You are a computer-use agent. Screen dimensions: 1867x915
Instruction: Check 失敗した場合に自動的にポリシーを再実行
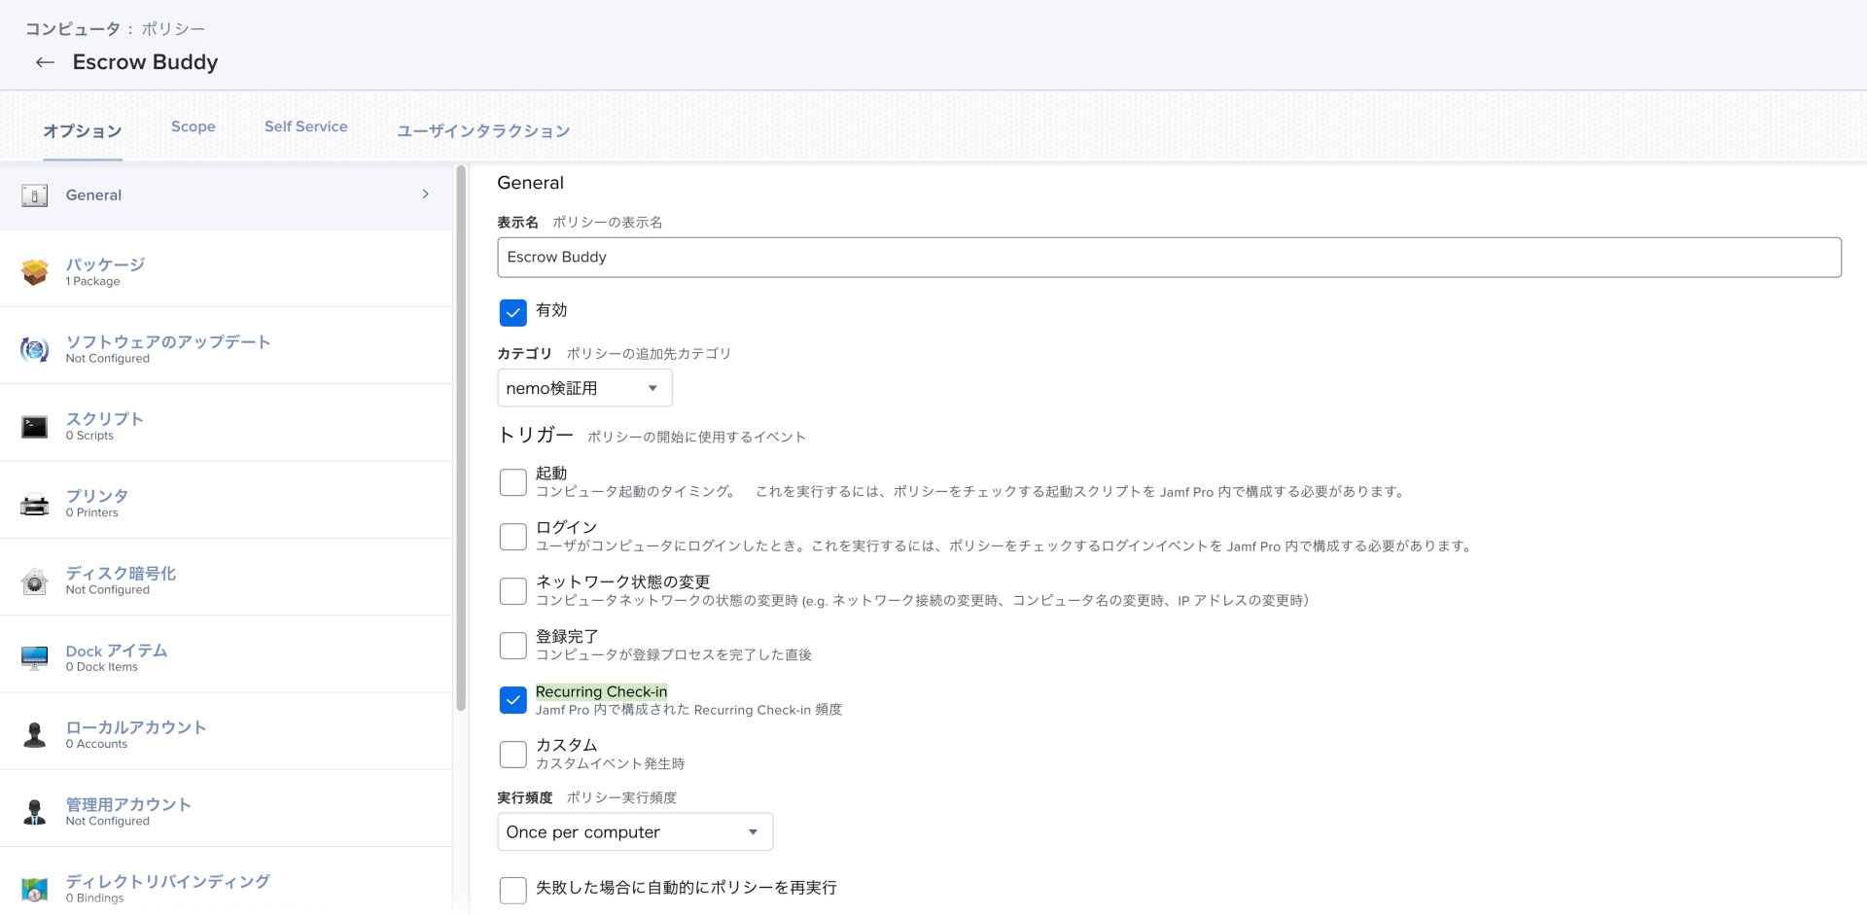[512, 889]
